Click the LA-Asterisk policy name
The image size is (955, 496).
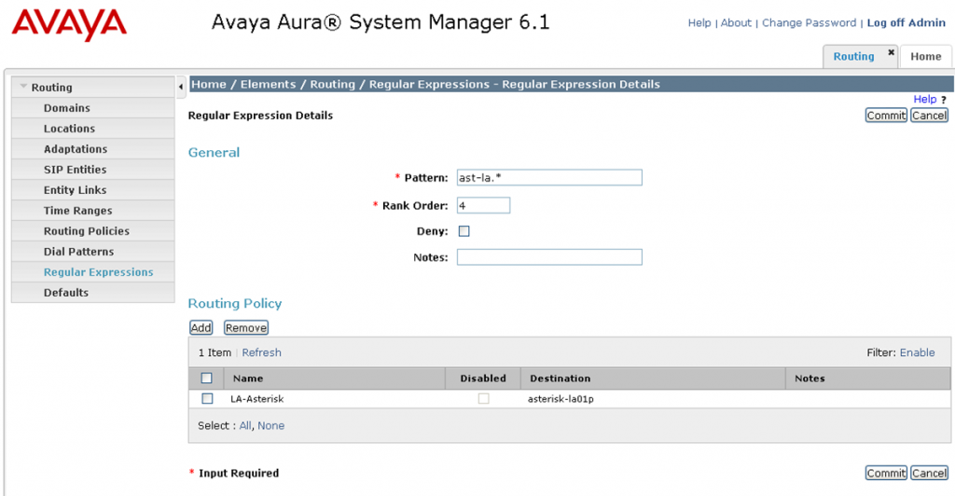257,399
